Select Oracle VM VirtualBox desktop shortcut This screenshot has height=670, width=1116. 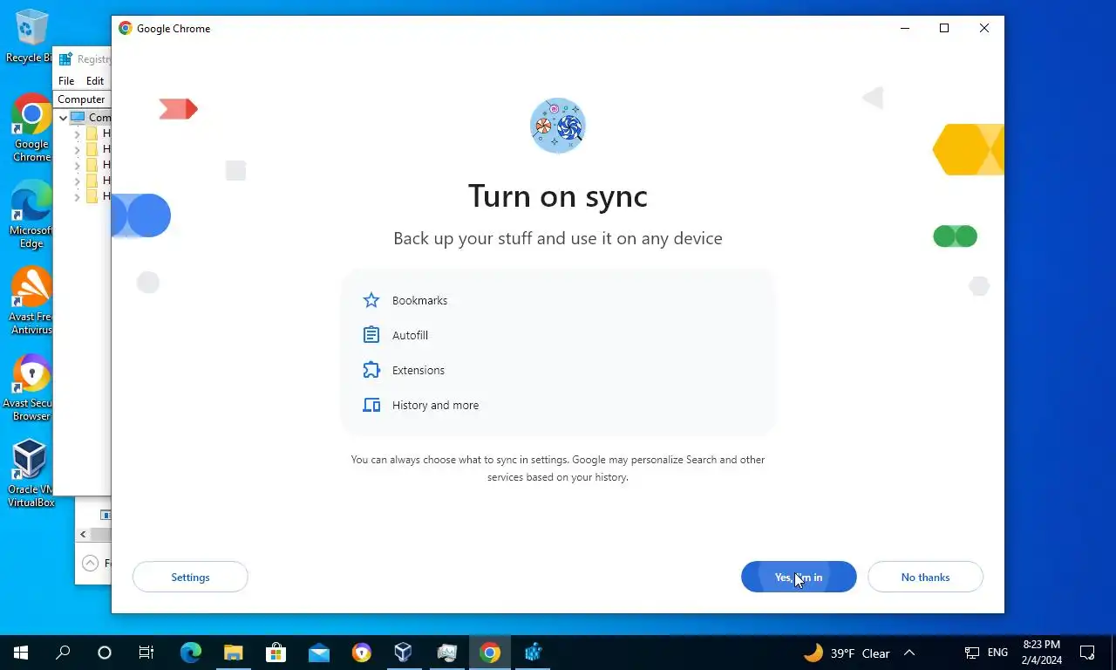(x=31, y=474)
